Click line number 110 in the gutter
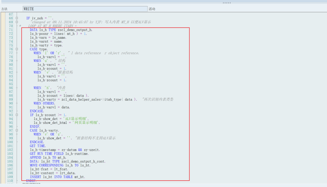The height and width of the screenshot is (187, 327). point(10,181)
